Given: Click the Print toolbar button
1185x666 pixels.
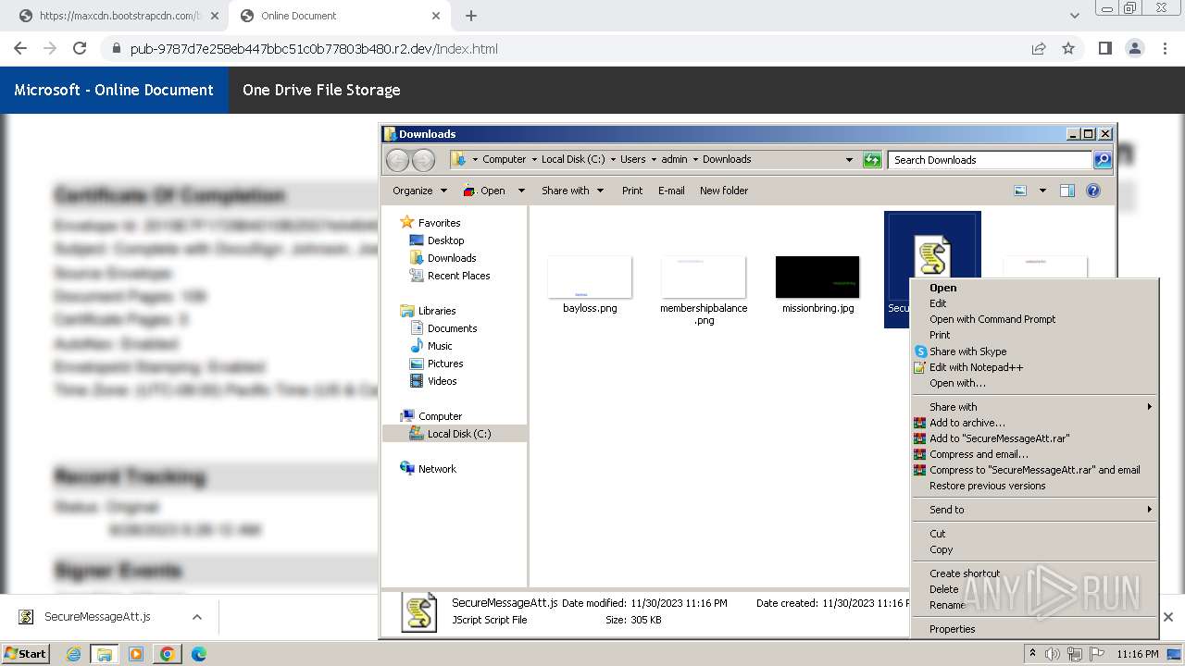Looking at the screenshot, I should click(x=632, y=191).
